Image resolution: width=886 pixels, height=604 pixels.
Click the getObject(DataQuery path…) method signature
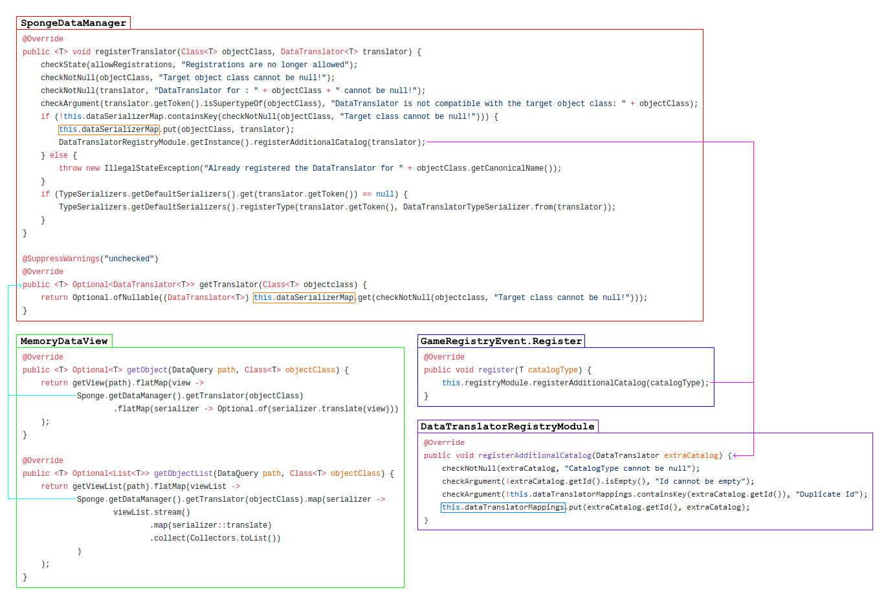click(x=186, y=370)
